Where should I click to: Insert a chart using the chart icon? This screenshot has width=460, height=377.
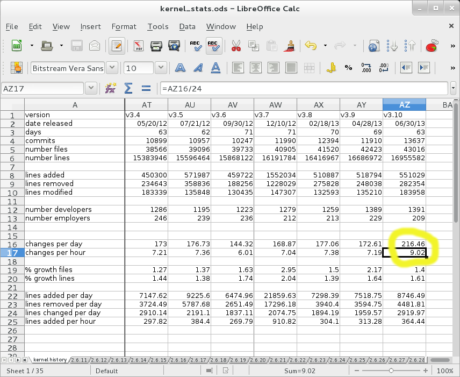coord(431,46)
